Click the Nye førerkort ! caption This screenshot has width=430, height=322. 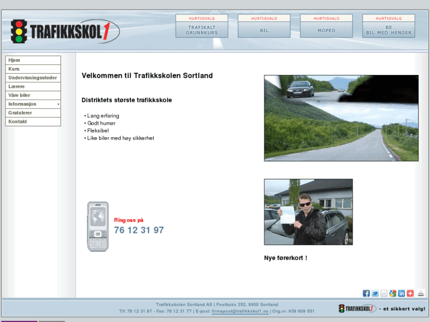[x=286, y=258]
